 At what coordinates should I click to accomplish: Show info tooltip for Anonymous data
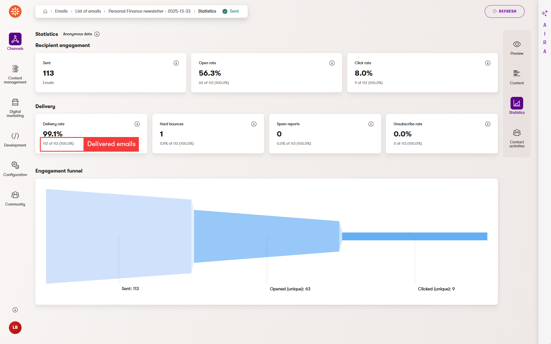coord(97,34)
